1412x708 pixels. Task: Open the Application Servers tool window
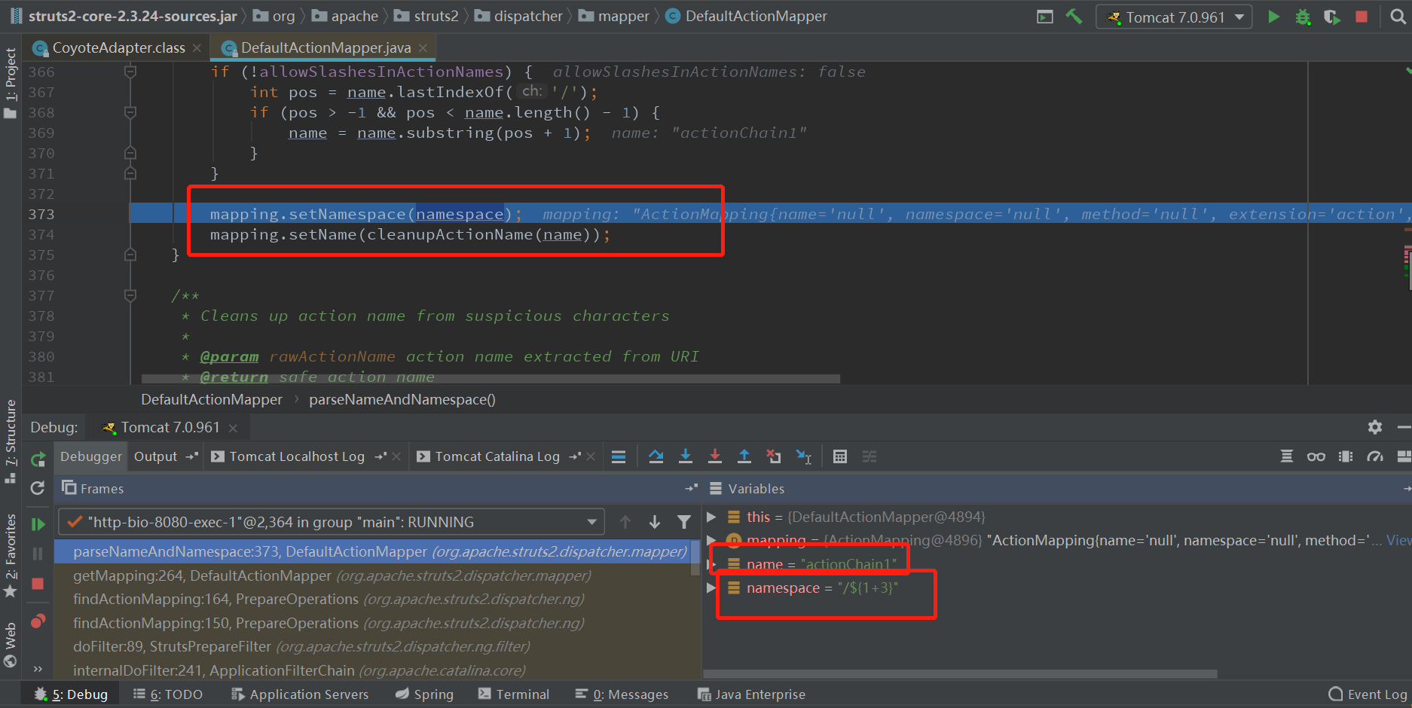pyautogui.click(x=300, y=694)
